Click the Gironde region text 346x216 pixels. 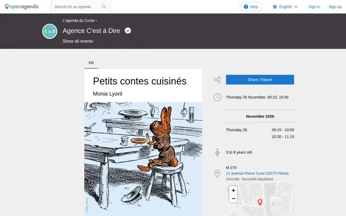click(233, 179)
